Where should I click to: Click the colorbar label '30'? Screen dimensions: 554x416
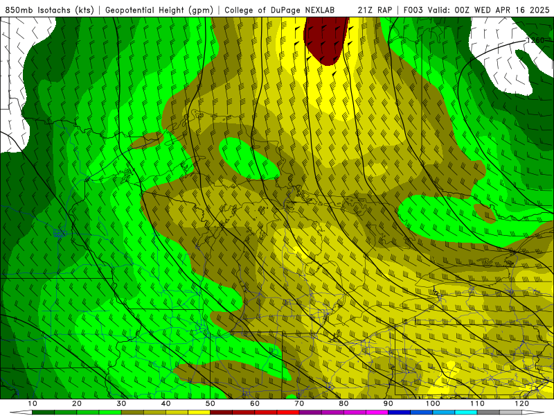point(121,404)
